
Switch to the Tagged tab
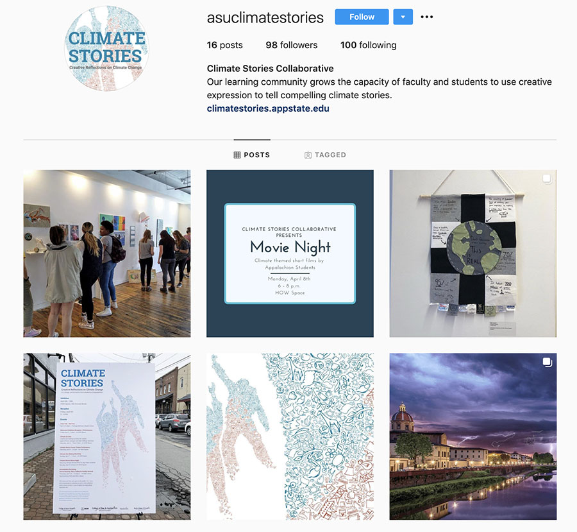tap(325, 155)
